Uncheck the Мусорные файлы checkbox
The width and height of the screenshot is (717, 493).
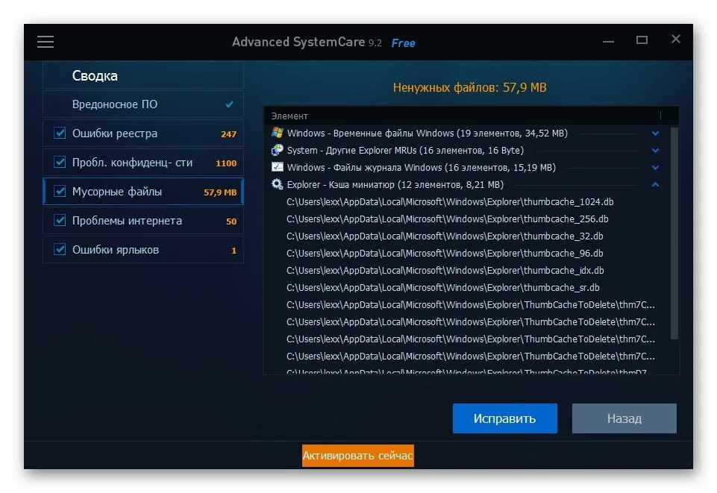(60, 191)
